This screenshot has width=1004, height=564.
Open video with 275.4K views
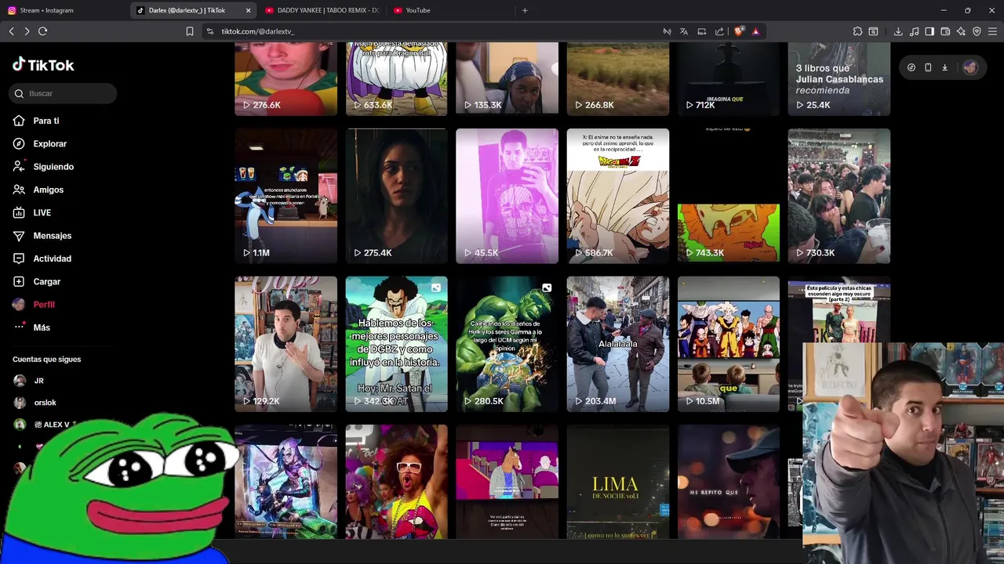pos(396,196)
